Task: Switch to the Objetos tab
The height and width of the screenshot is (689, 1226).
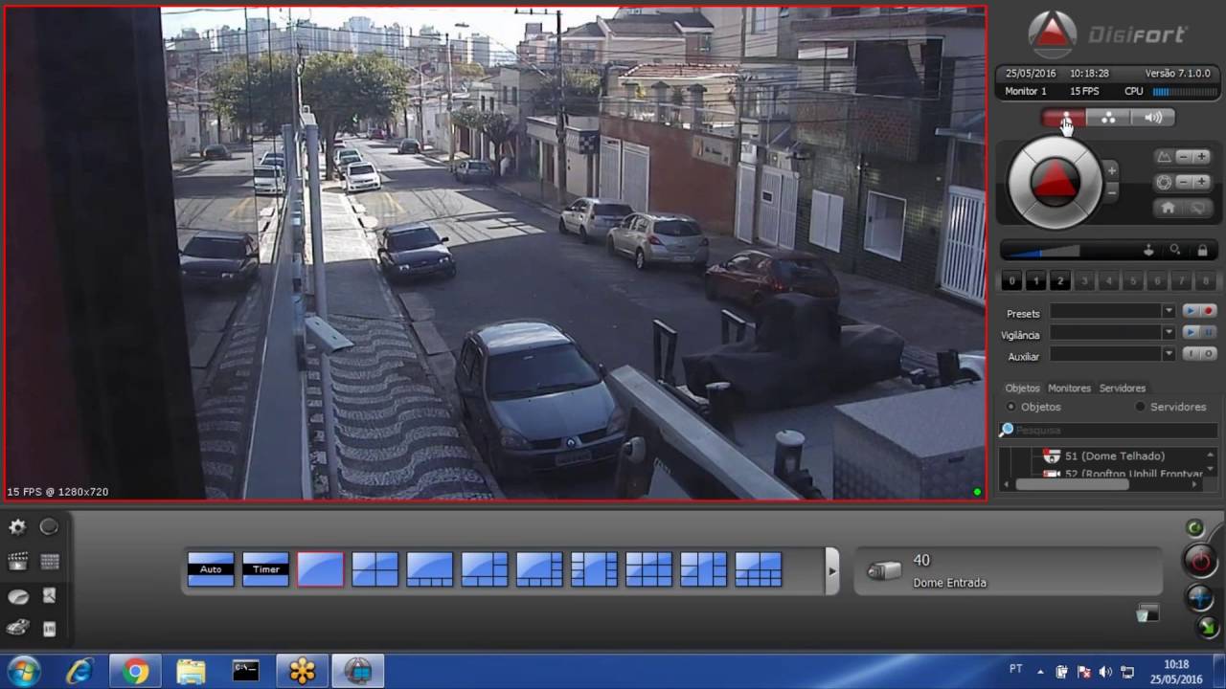Action: click(1022, 389)
